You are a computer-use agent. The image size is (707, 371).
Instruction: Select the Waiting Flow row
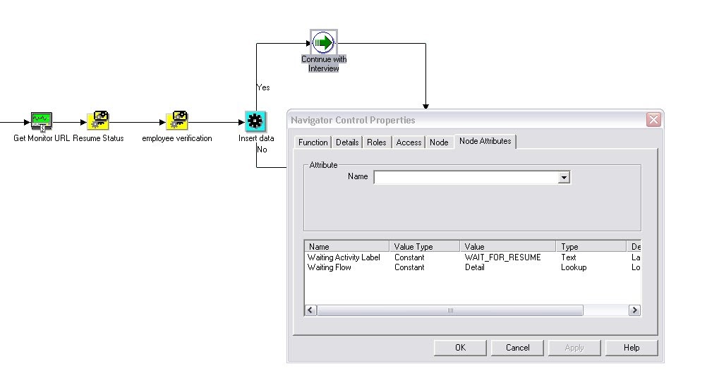tap(473, 267)
